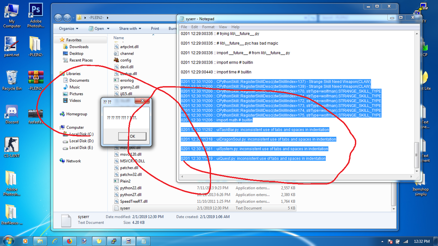This screenshot has height=246, width=438.
Task: Open the Help menu in Notepad
Action: pyautogui.click(x=235, y=27)
